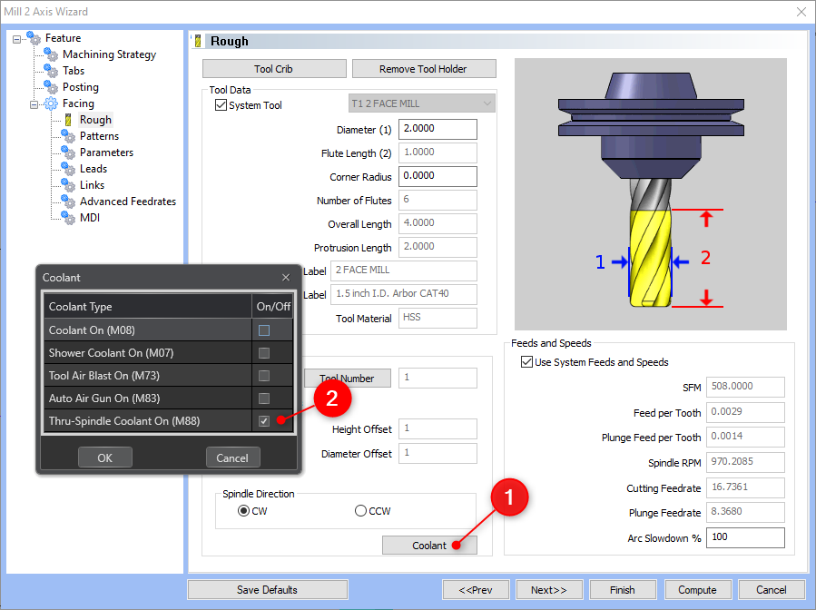Click into the Diameter (1) field
Image resolution: width=816 pixels, height=610 pixels.
point(437,129)
